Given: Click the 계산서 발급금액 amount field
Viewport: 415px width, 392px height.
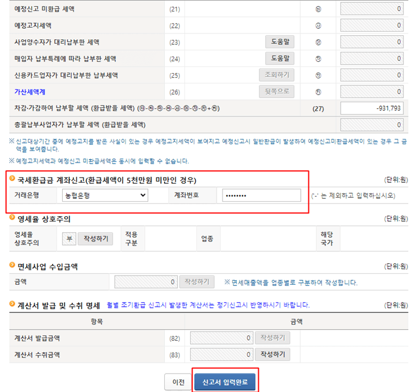Looking at the screenshot, I should 221,338.
